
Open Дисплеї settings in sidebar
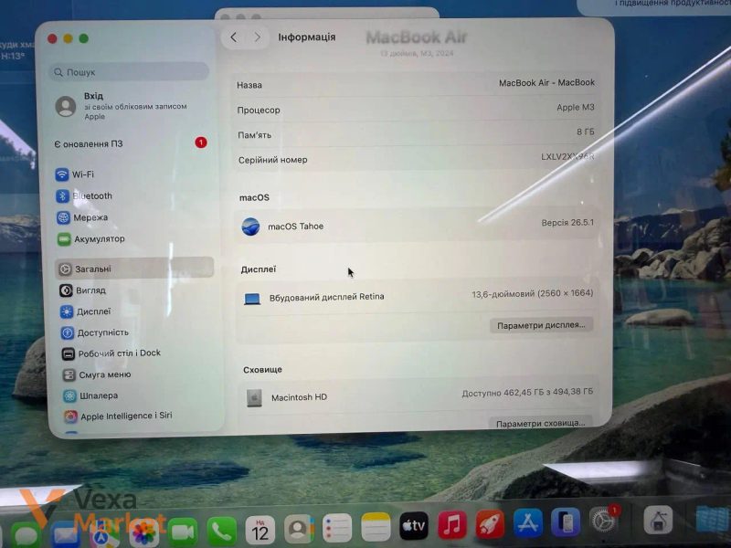(86, 311)
